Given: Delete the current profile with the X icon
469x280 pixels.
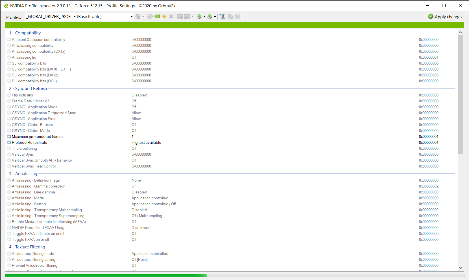Looking at the screenshot, I should (171, 17).
